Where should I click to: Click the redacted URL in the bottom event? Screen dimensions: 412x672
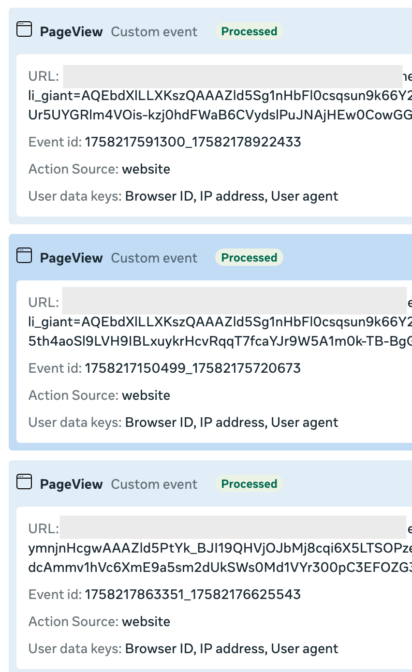233,528
